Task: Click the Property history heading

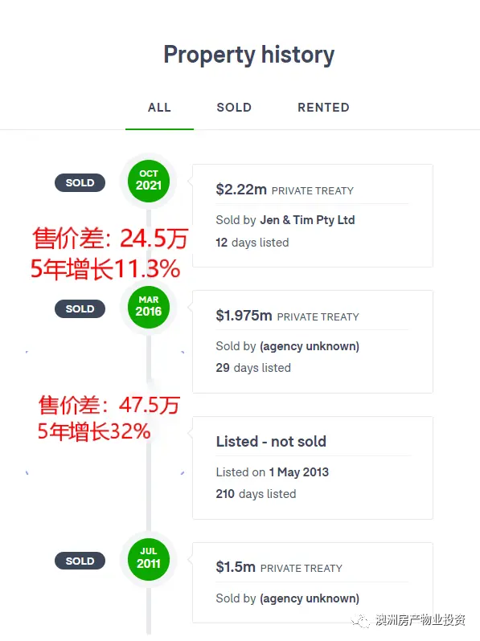Action: (x=248, y=55)
